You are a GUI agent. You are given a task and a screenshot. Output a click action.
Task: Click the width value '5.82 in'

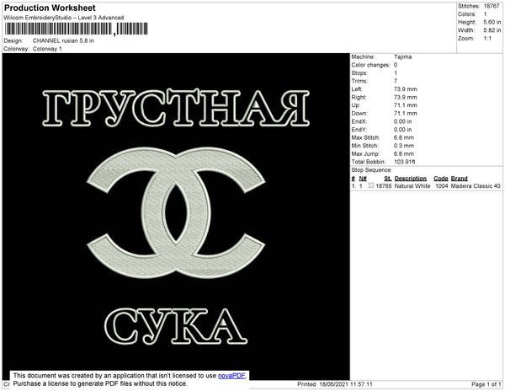492,30
